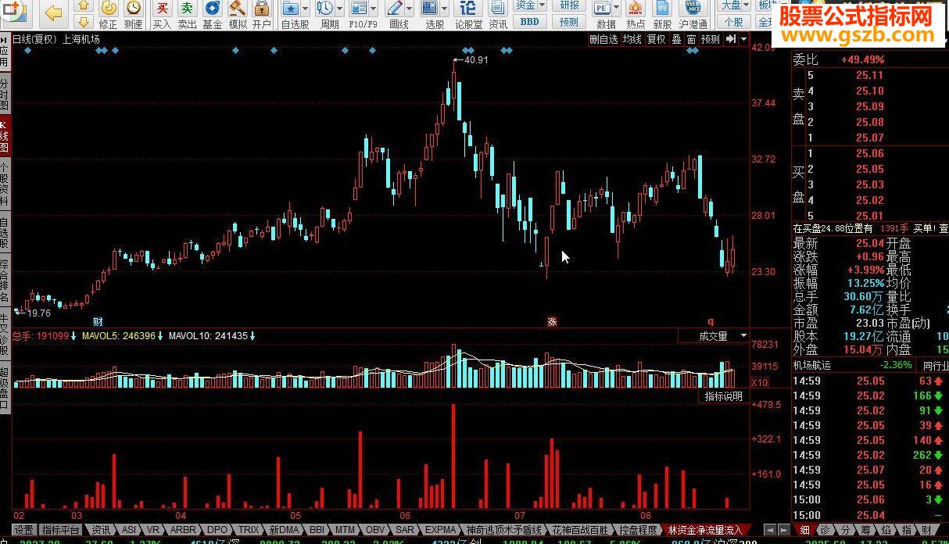The width and height of the screenshot is (949, 544).
Task: Open the 热点 hot topics icon
Action: (x=636, y=8)
